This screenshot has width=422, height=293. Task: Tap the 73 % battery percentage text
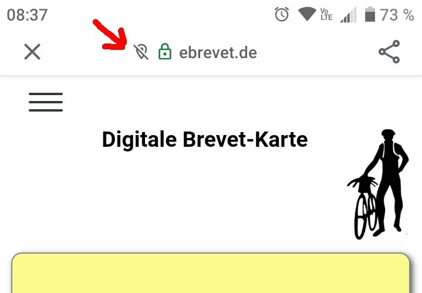(397, 15)
